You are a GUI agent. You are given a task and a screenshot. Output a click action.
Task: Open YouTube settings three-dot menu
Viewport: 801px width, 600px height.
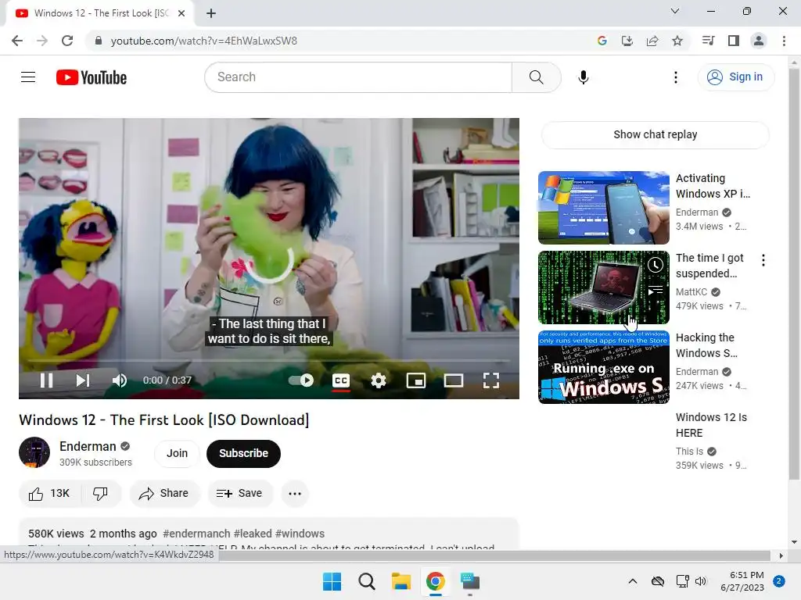pos(675,77)
